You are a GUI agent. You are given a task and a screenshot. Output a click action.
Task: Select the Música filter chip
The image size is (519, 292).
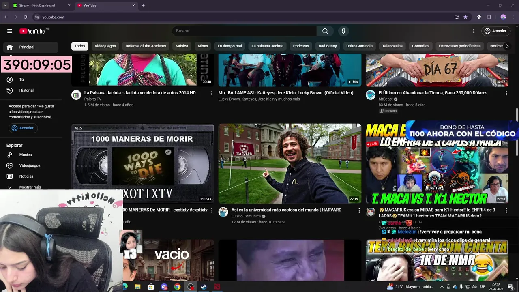click(182, 46)
